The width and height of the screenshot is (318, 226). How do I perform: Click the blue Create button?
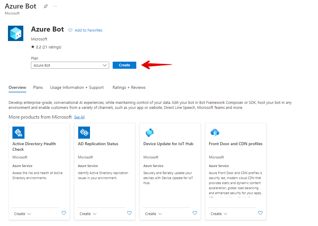click(124, 65)
